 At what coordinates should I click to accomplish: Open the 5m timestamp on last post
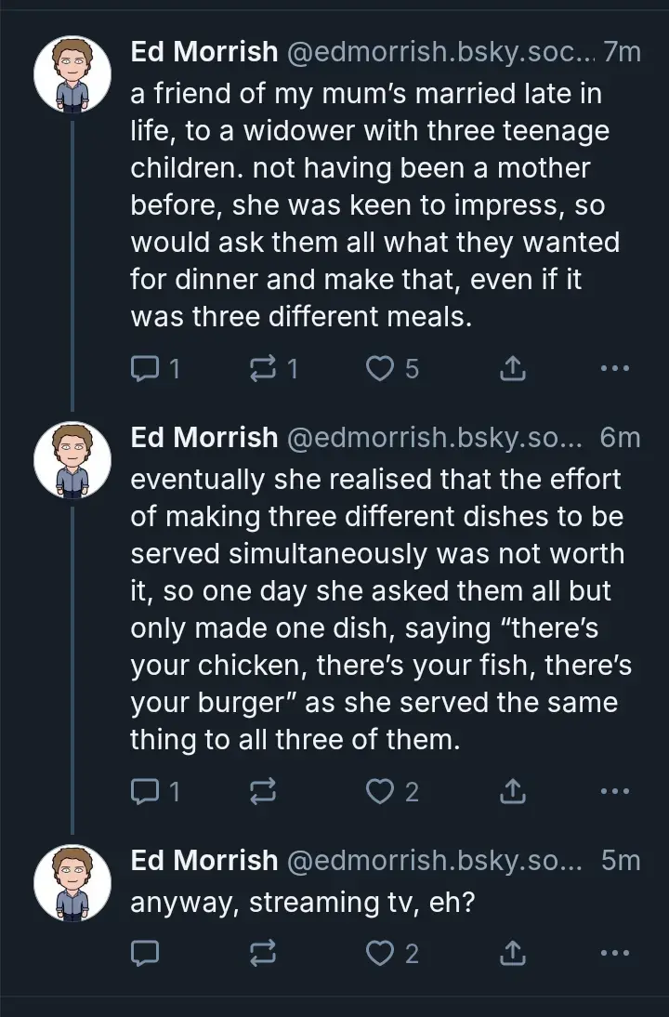pos(621,860)
